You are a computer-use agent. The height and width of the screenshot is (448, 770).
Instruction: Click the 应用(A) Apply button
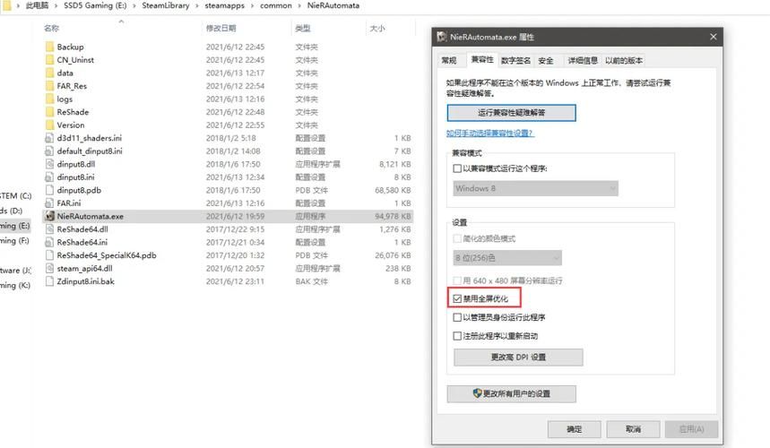[x=691, y=429]
